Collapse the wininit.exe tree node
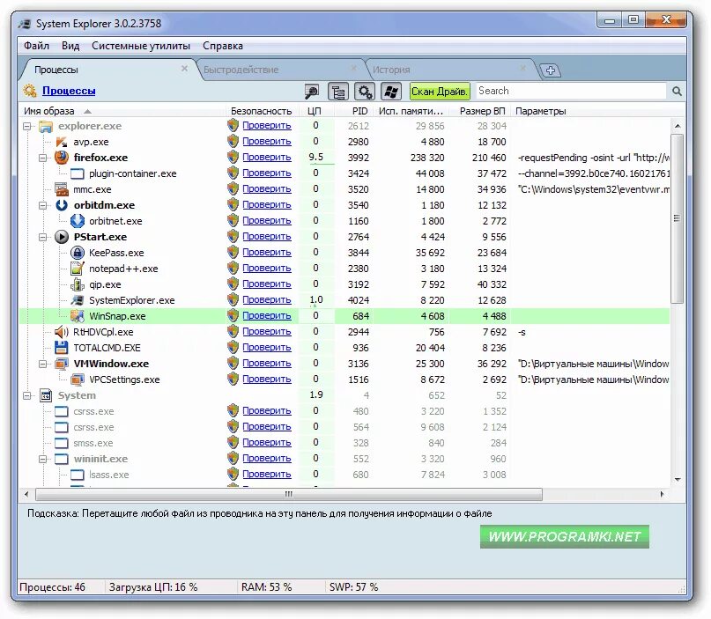Screen dimensions: 711x619 pos(42,460)
